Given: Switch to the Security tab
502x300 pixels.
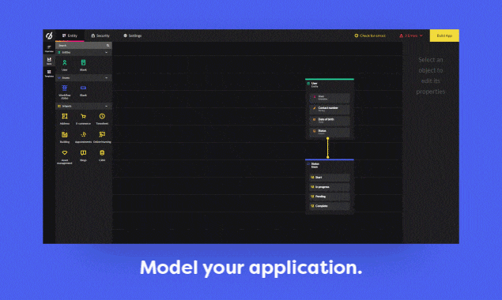Looking at the screenshot, I should (100, 36).
